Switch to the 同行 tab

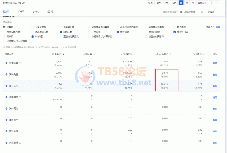click(x=50, y=12)
